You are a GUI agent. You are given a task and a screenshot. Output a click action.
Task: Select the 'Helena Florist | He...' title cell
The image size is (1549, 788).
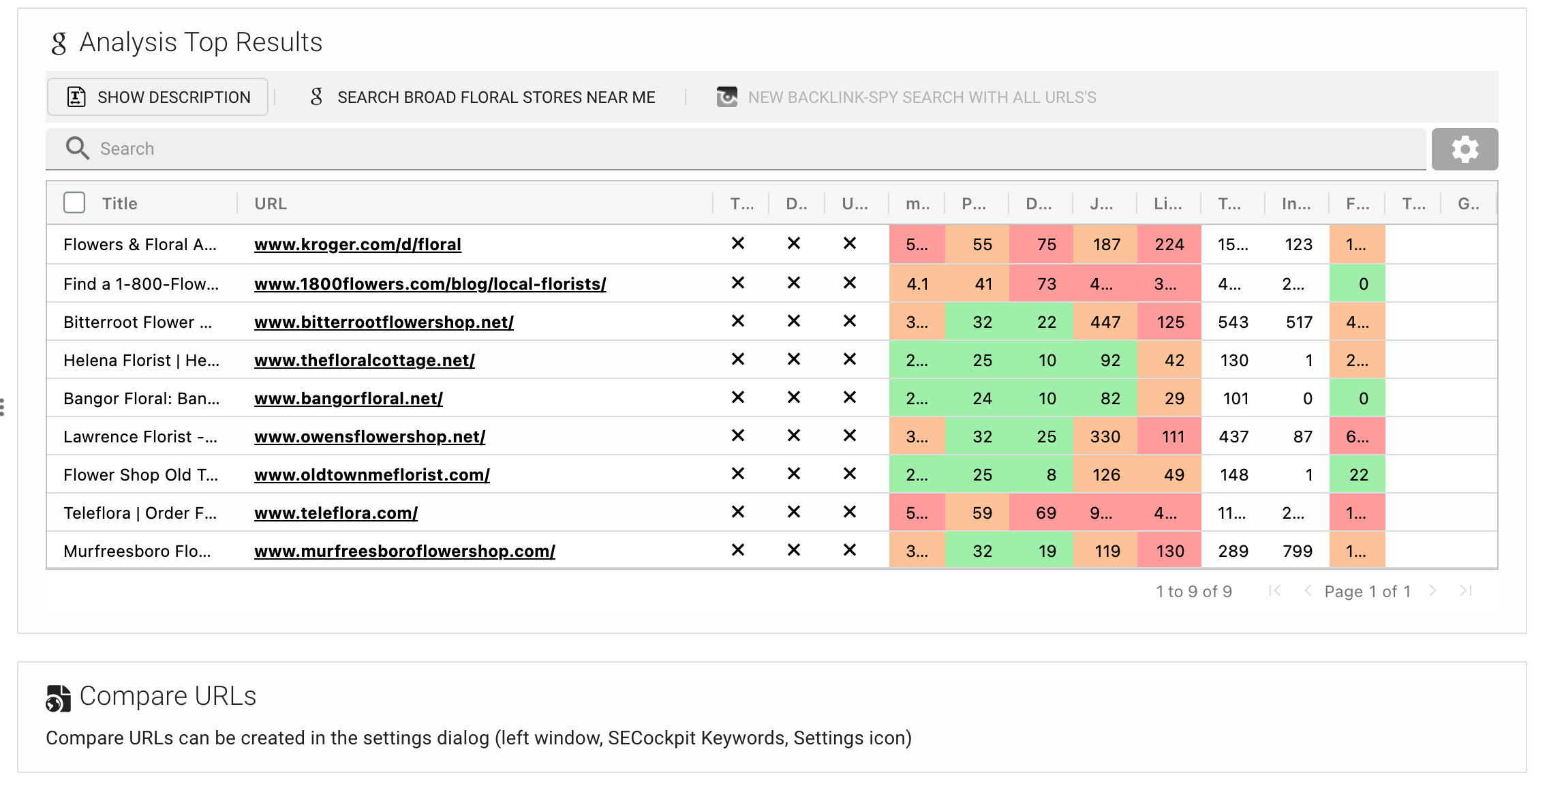(x=141, y=360)
